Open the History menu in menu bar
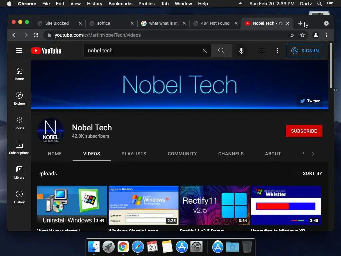The width and height of the screenshot is (341, 256). [94, 4]
